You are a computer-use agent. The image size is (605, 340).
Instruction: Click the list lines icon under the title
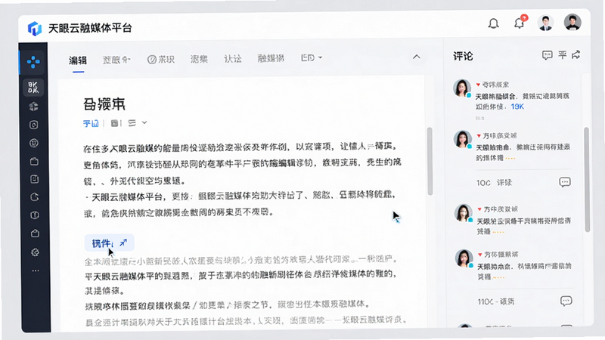[132, 123]
